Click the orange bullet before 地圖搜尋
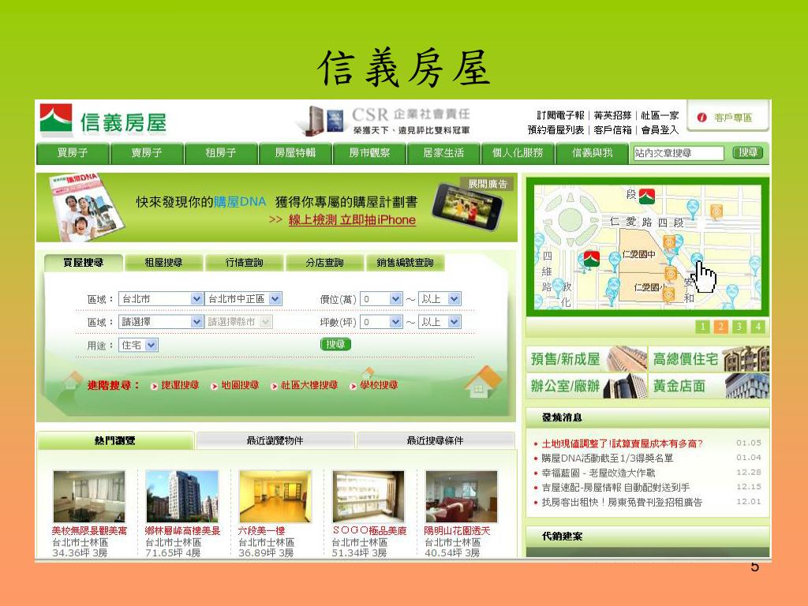 click(215, 386)
